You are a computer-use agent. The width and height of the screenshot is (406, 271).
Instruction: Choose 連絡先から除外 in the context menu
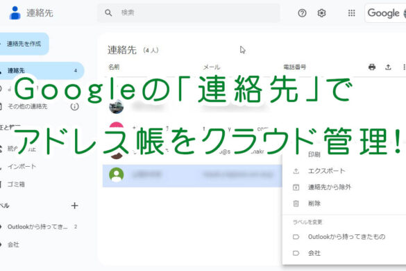click(330, 187)
